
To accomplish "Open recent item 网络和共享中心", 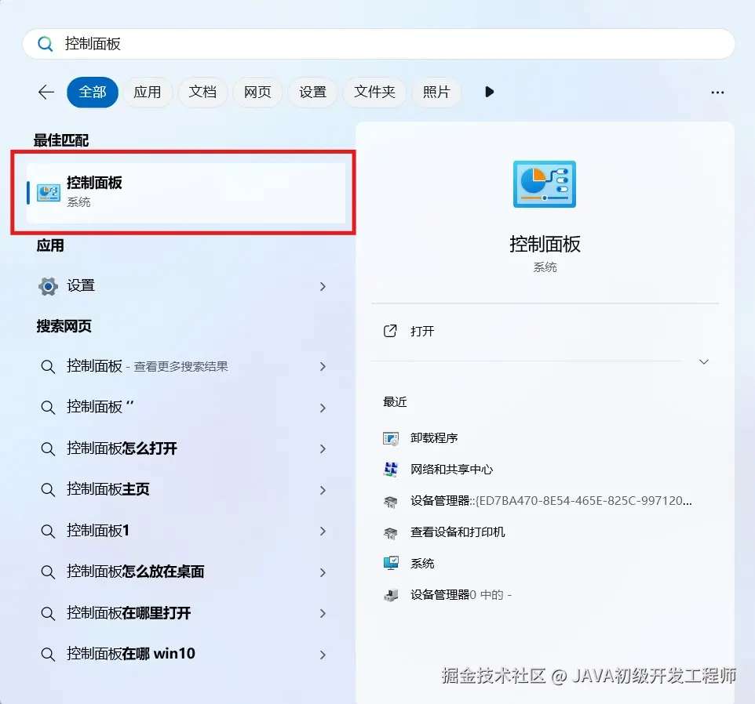I will pos(451,470).
